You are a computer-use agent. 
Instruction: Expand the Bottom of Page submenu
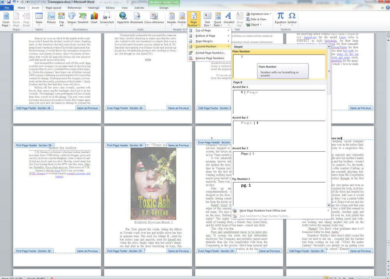(205, 36)
